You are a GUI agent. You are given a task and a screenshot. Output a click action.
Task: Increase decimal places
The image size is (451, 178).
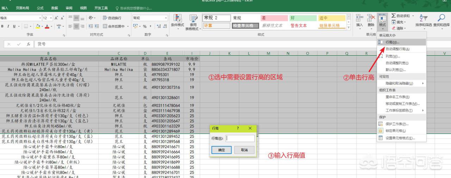[x=158, y=26]
